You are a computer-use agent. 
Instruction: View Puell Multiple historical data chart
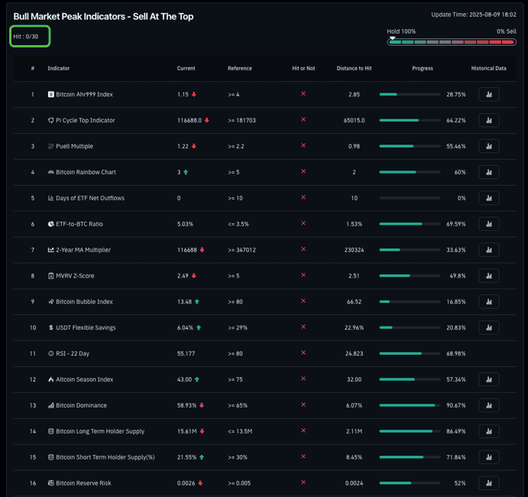pos(488,146)
